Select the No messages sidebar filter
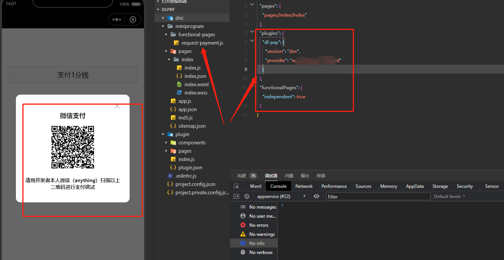504x260 pixels. pos(254,207)
